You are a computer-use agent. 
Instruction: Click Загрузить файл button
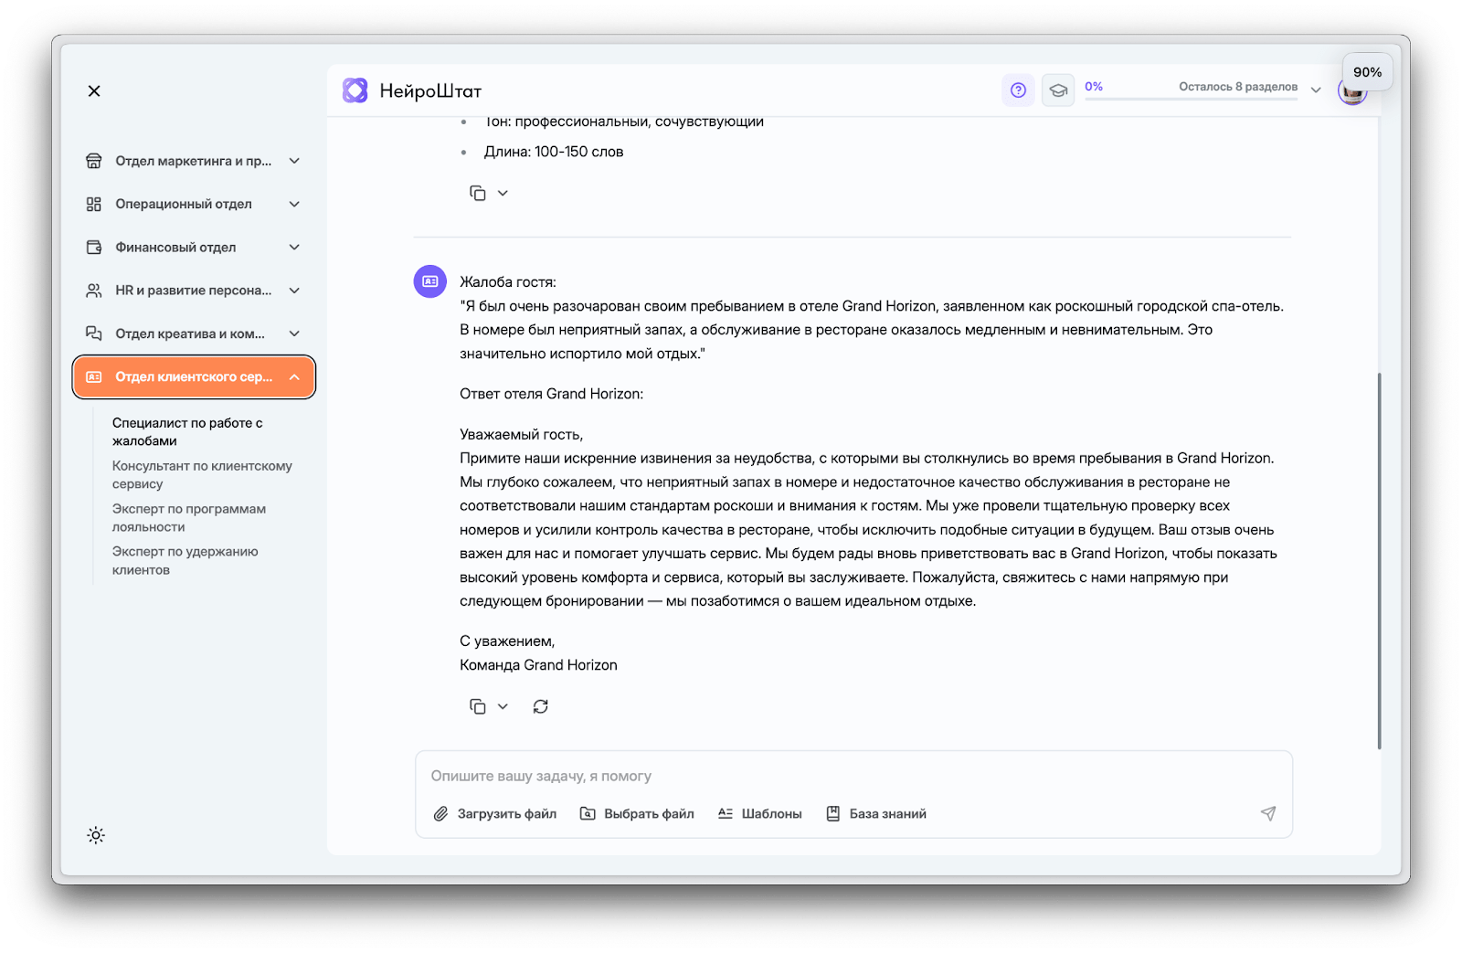pos(495,813)
